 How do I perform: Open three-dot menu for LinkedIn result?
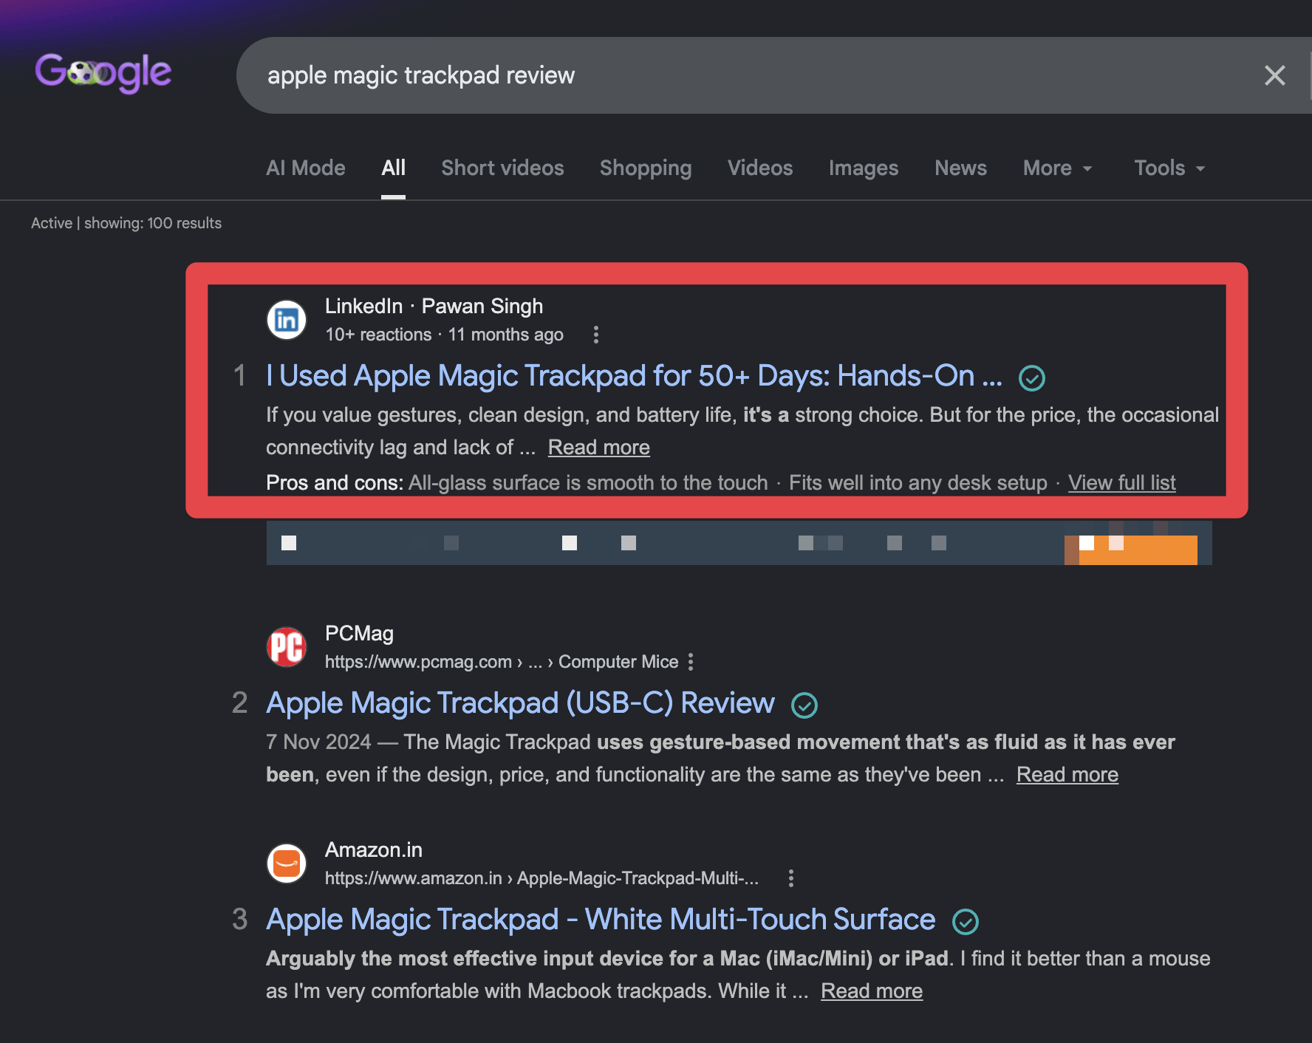(x=595, y=335)
